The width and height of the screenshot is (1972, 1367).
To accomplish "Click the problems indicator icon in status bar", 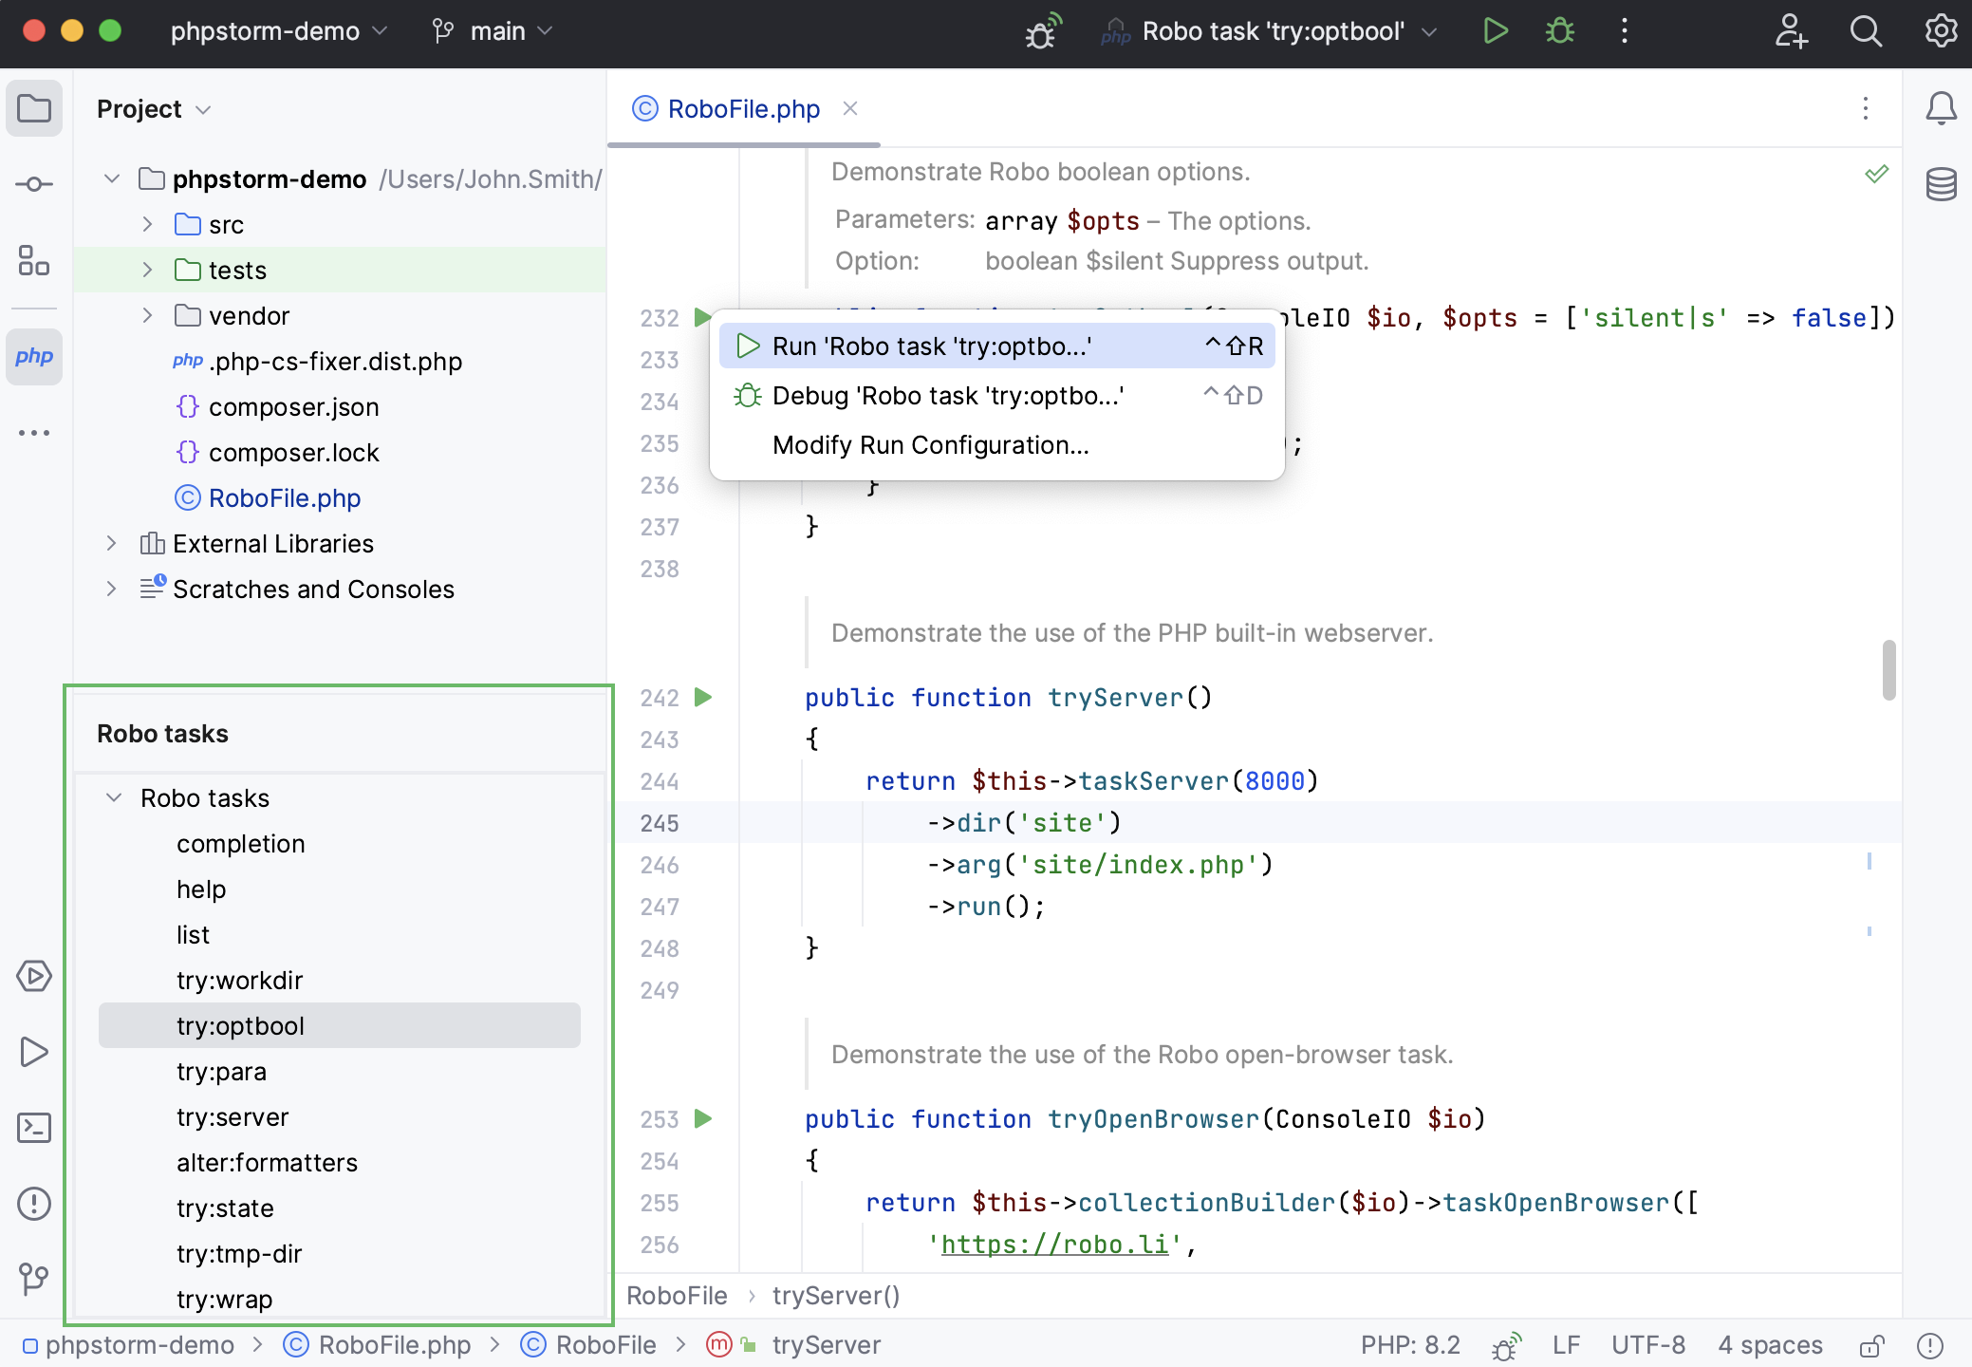I will coord(1929,1345).
